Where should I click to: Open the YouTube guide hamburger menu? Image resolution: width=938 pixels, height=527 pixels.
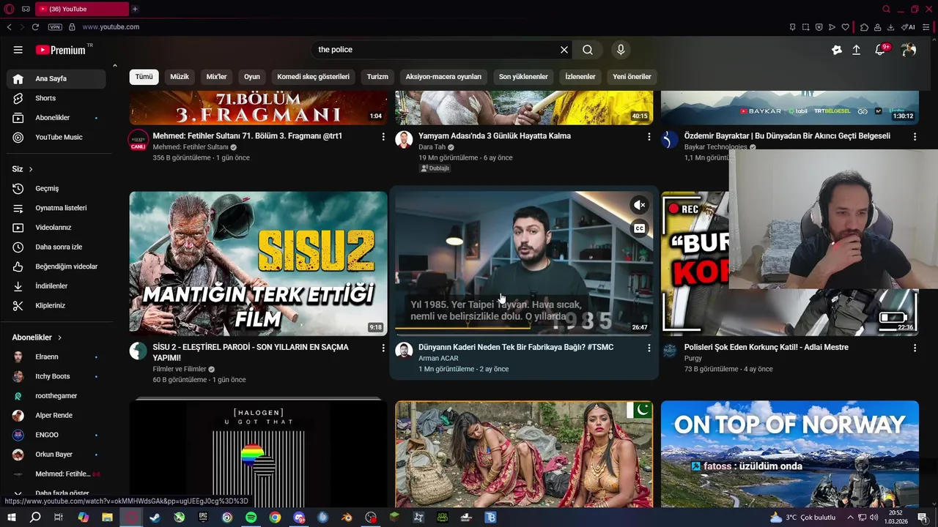(18, 50)
